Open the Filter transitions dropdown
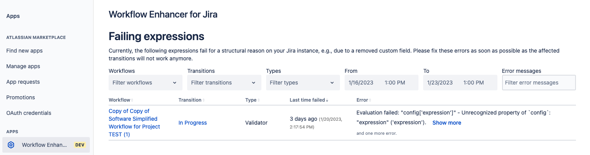 tap(224, 83)
